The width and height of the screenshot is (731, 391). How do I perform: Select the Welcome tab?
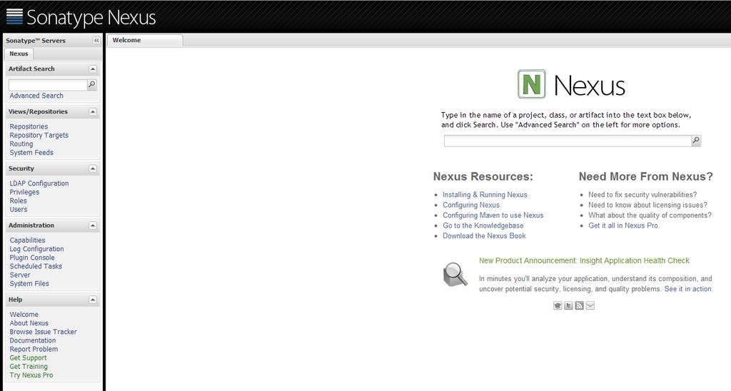click(x=145, y=41)
